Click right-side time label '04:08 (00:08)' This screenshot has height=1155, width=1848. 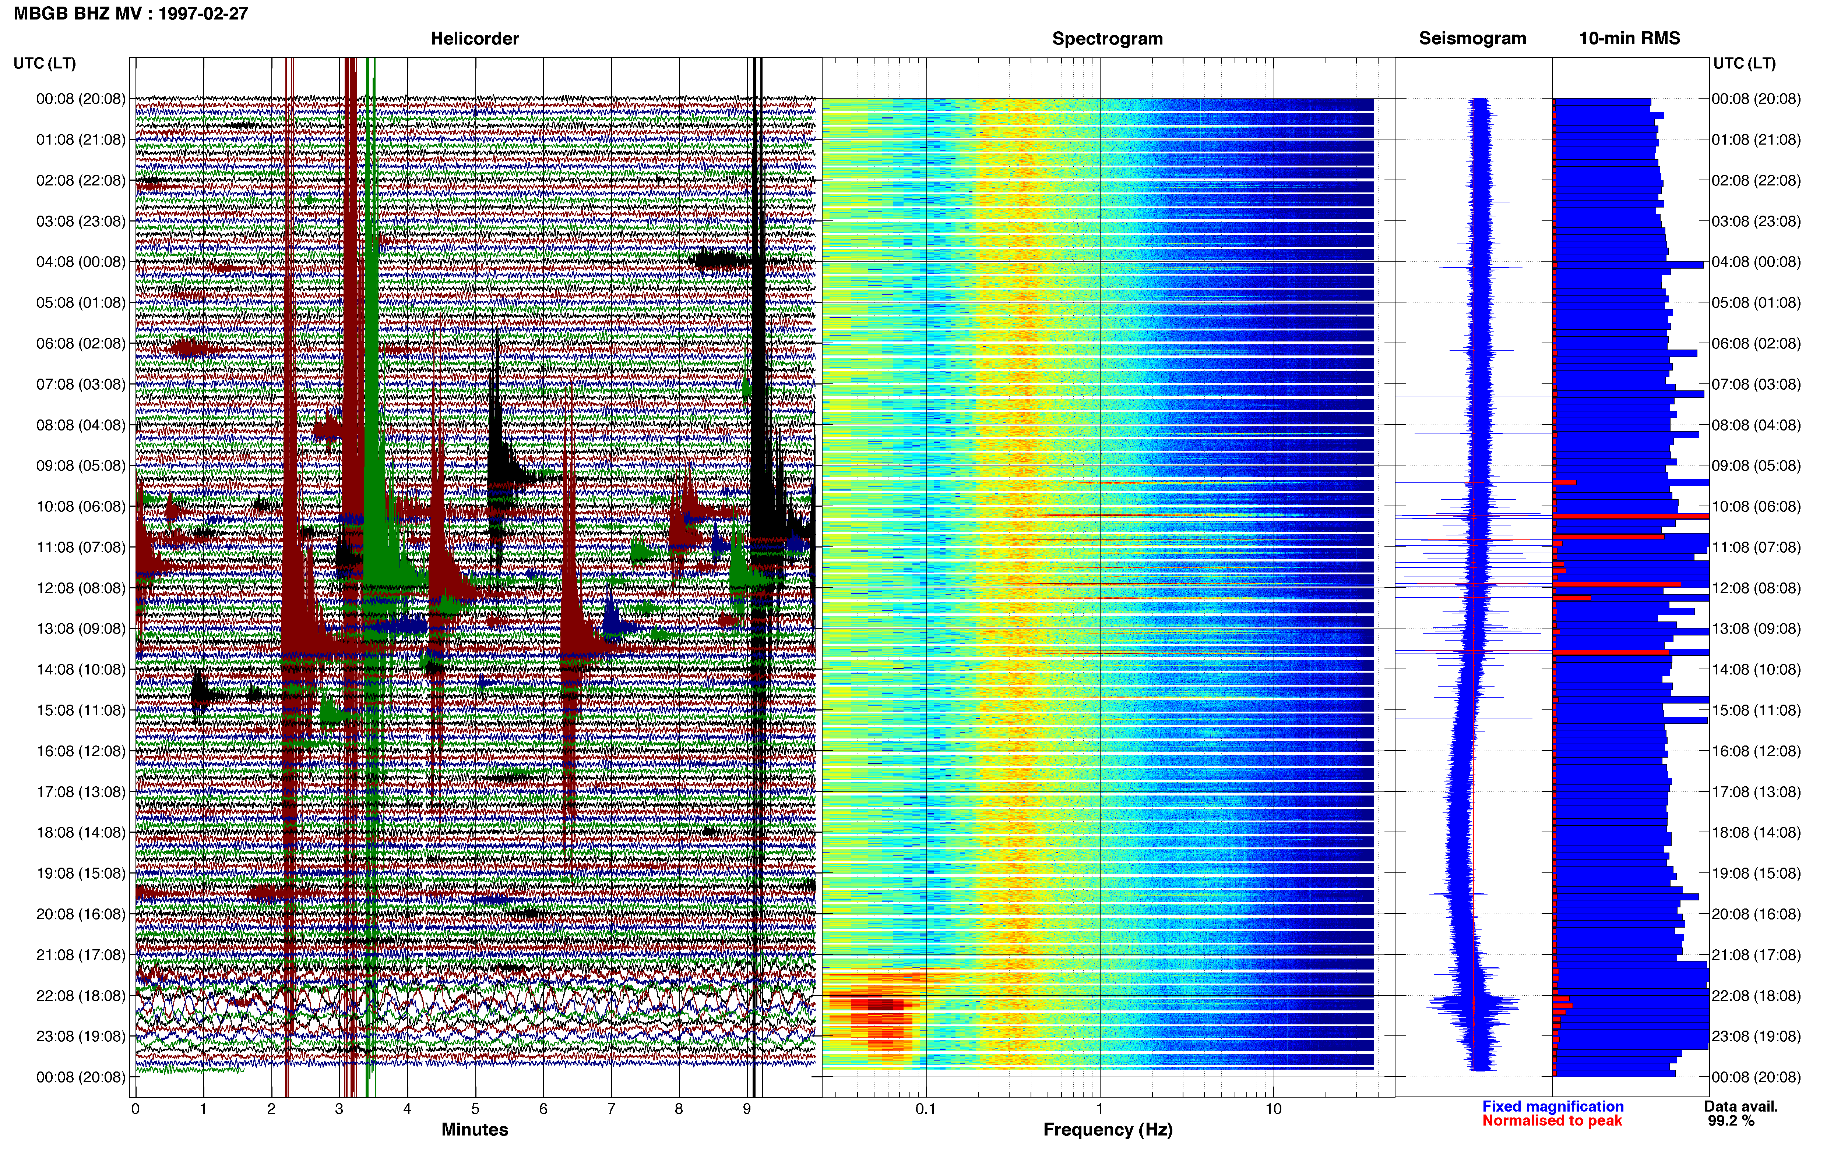pyautogui.click(x=1756, y=262)
